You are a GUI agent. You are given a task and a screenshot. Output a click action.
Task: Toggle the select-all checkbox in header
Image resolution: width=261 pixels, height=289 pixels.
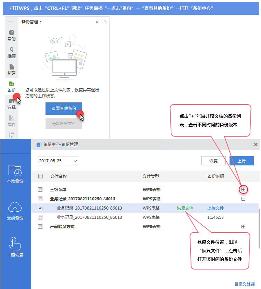40,176
